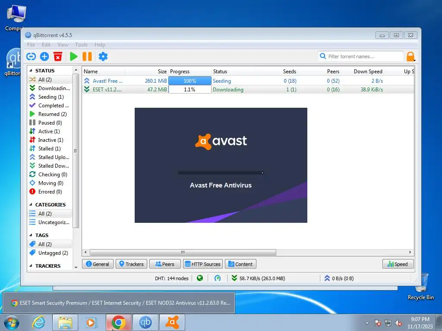Select the Paused (0) filter

50,123
